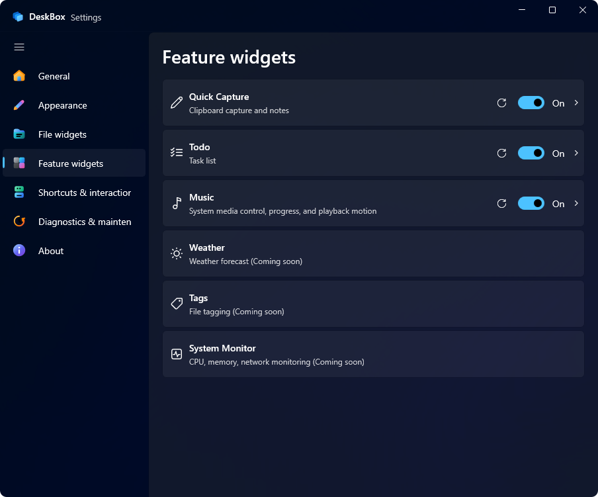
Task: Click the Tags label icon
Action: tap(177, 304)
